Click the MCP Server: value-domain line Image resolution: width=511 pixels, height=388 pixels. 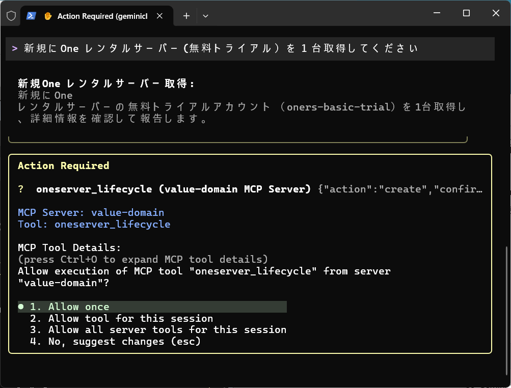(91, 212)
